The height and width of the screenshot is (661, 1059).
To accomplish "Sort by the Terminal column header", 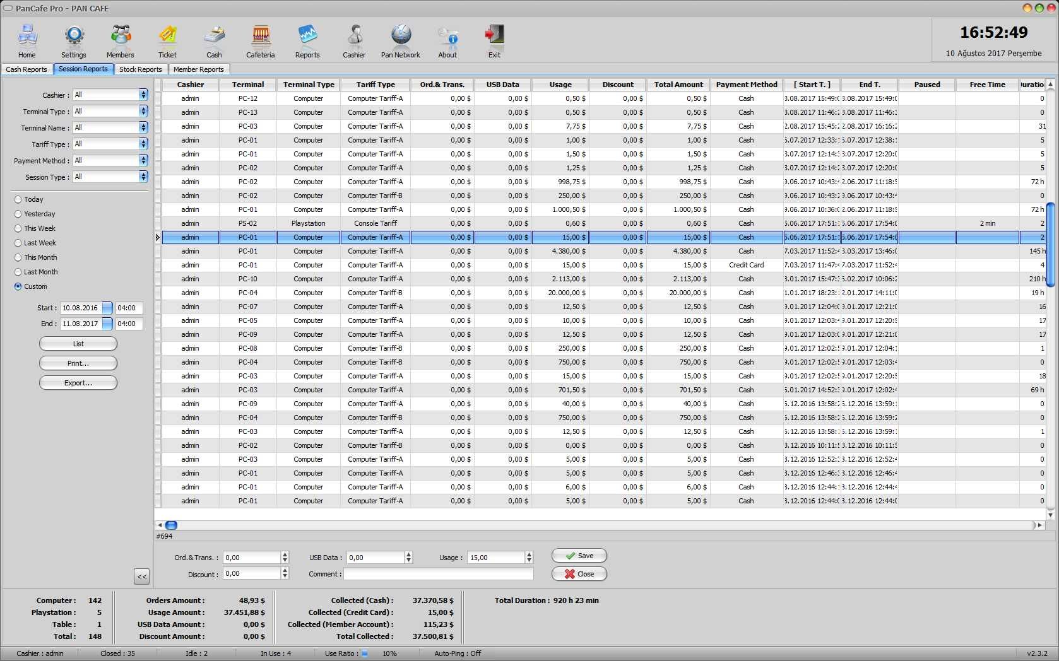I will coord(248,85).
